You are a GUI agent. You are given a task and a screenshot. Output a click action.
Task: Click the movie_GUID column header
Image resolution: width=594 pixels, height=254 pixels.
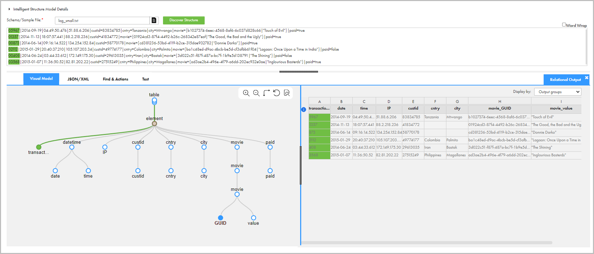[x=500, y=109]
